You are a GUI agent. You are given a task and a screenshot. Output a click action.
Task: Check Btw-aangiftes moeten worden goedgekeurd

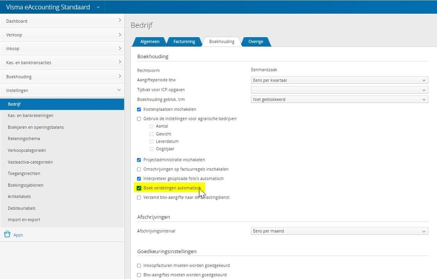[x=139, y=275]
